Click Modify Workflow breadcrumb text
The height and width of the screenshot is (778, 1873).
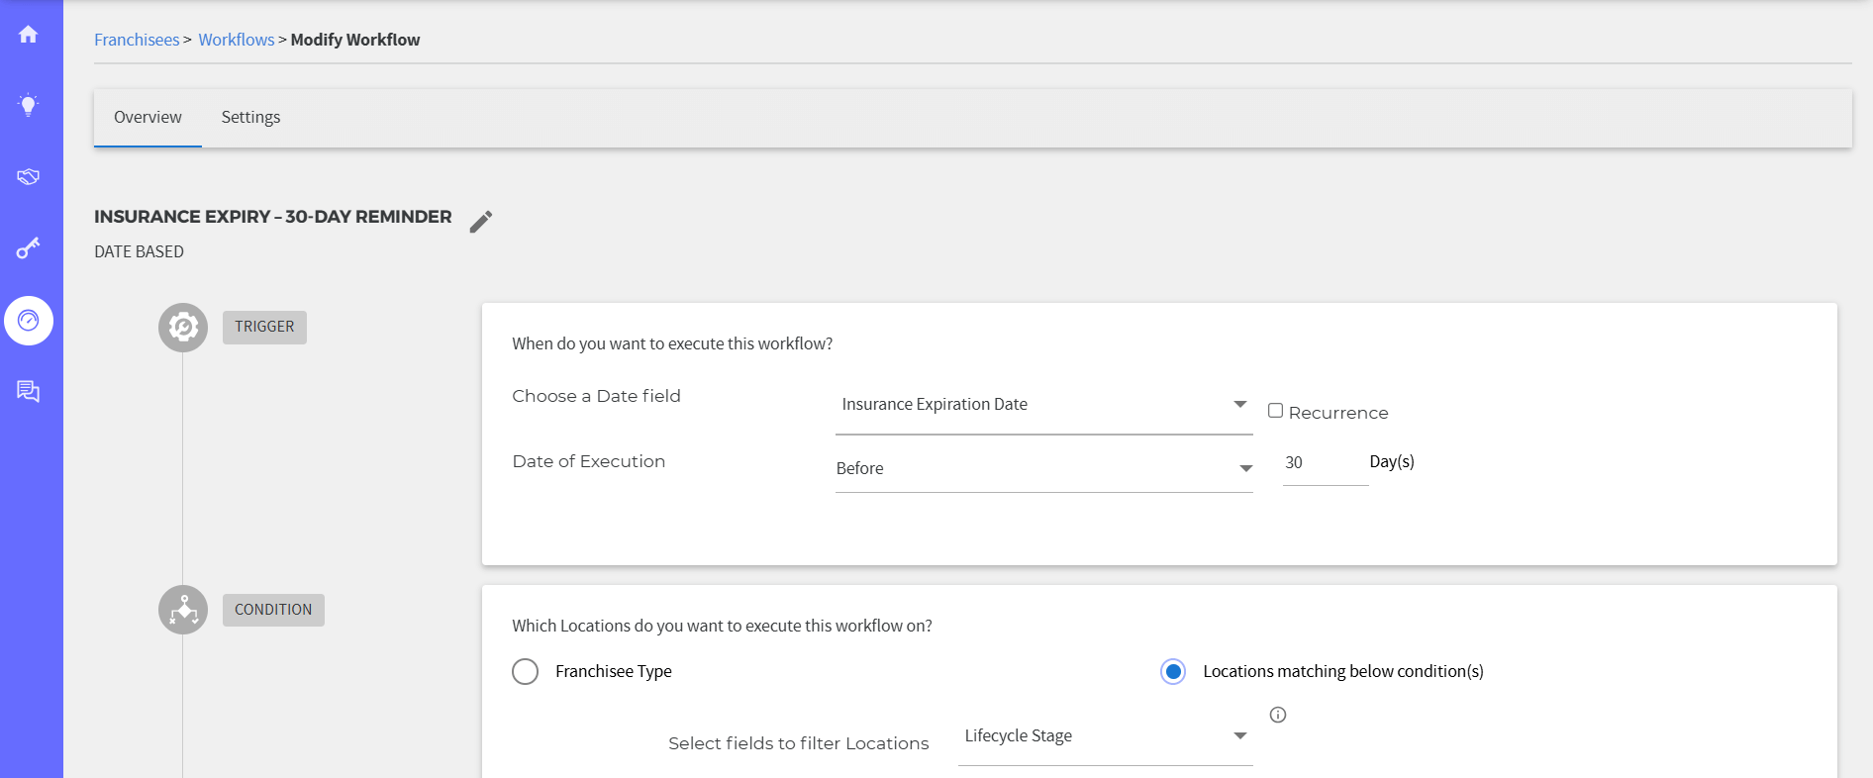tap(355, 40)
